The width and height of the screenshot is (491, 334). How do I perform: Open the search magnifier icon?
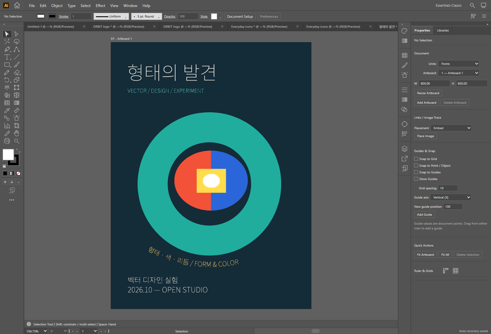tap(473, 5)
